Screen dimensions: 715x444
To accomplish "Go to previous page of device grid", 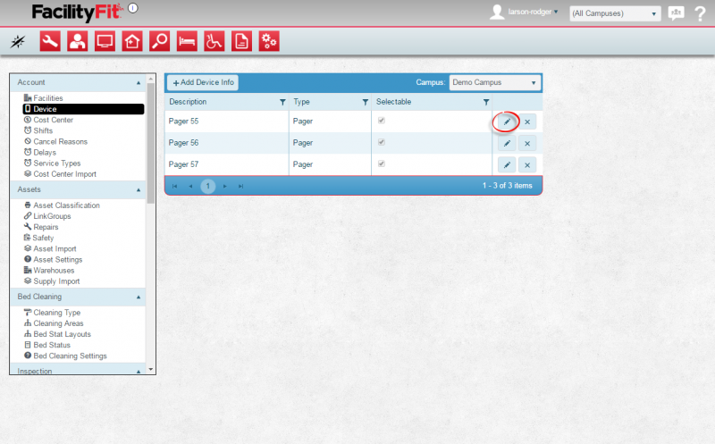I will [x=190, y=186].
